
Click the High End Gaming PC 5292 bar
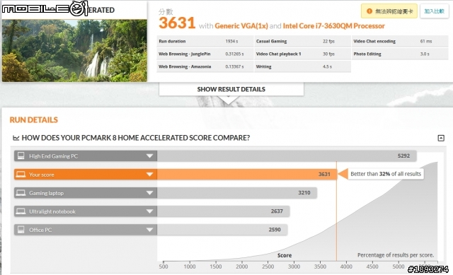[x=287, y=156]
